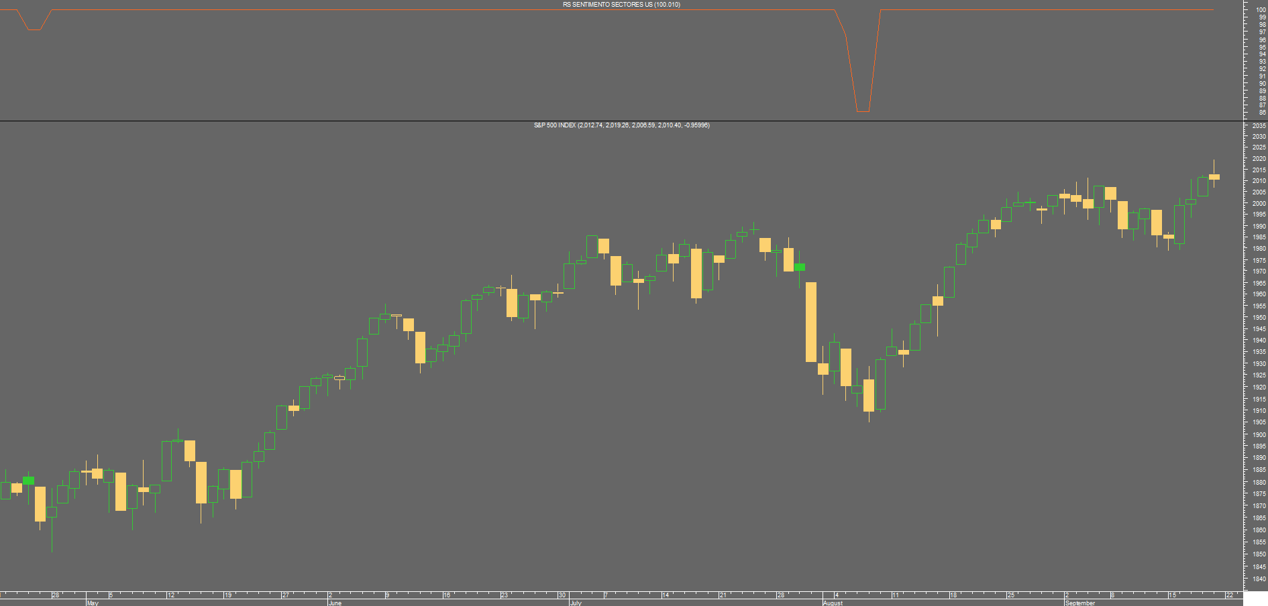This screenshot has height=606, width=1268.
Task: Click the 86 value on indicator scale
Action: point(1263,113)
